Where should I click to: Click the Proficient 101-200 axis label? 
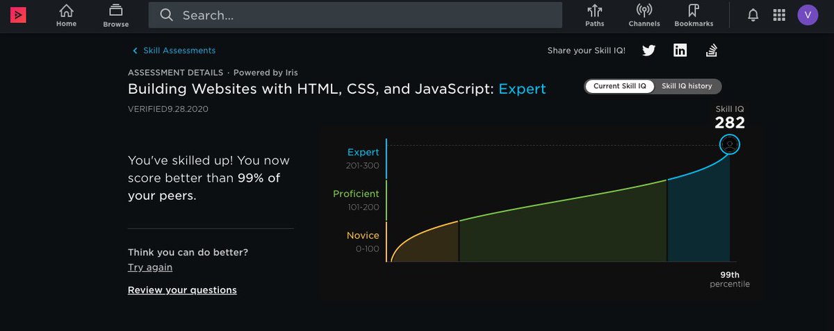point(356,200)
